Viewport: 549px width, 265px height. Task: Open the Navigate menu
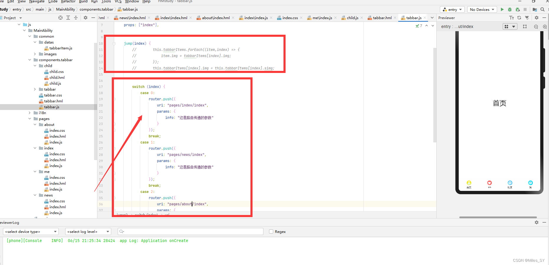37,1
